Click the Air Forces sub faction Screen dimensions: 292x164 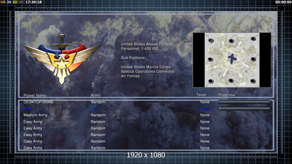click(130, 76)
